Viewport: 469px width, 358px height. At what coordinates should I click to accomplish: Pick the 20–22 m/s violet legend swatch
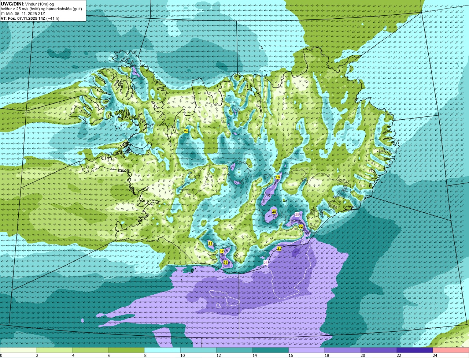coord(379,350)
